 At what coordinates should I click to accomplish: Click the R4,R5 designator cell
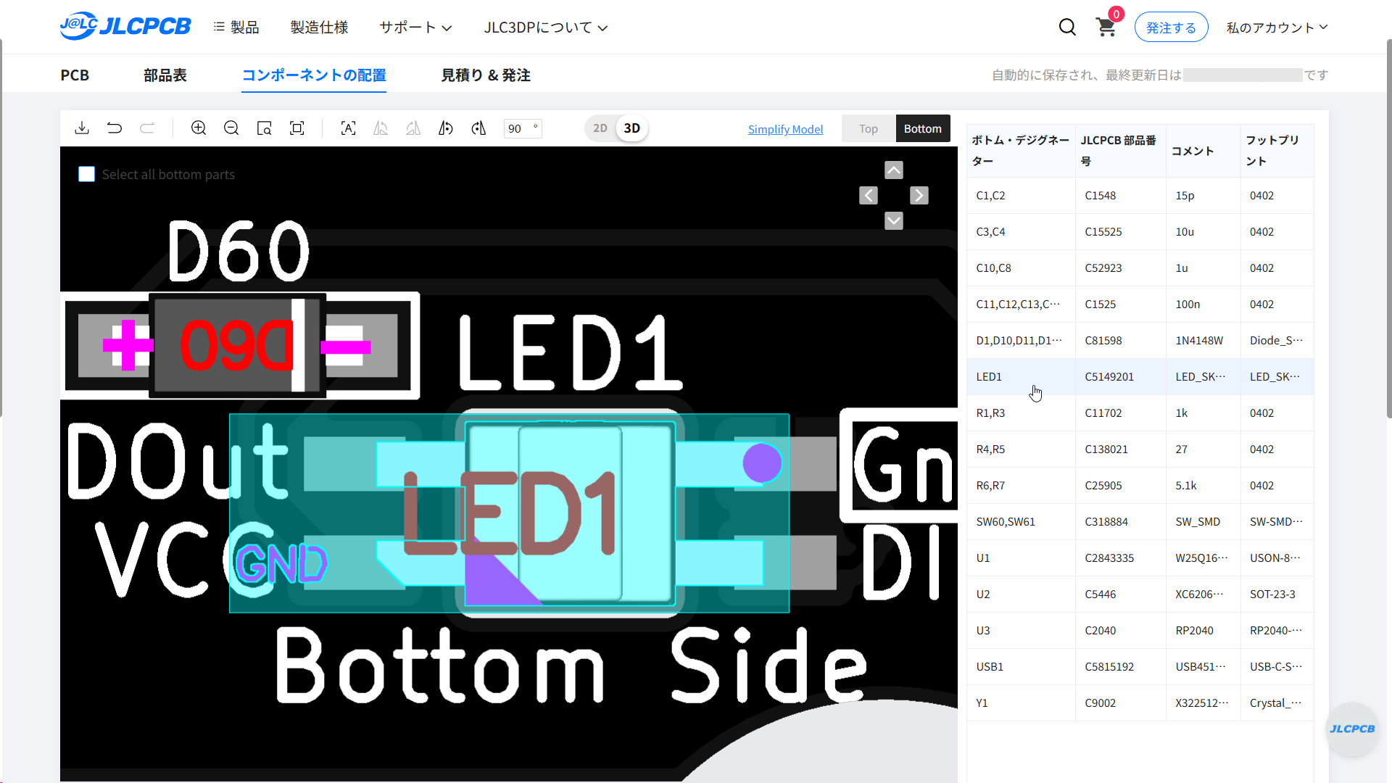[x=1022, y=449]
